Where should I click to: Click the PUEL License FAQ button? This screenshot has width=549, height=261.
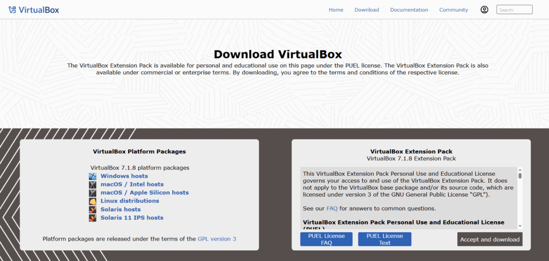pyautogui.click(x=327, y=240)
